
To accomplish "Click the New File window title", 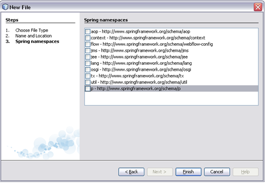I will pos(20,7).
